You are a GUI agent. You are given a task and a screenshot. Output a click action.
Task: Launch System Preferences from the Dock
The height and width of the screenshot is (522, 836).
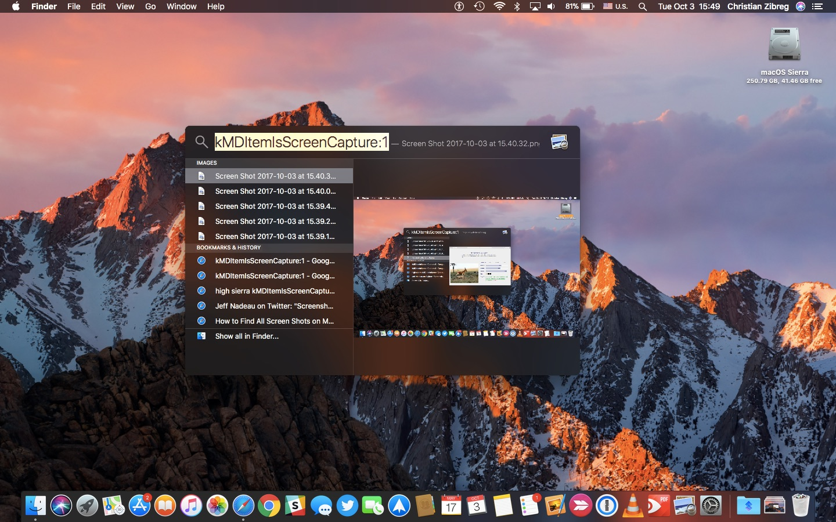711,506
